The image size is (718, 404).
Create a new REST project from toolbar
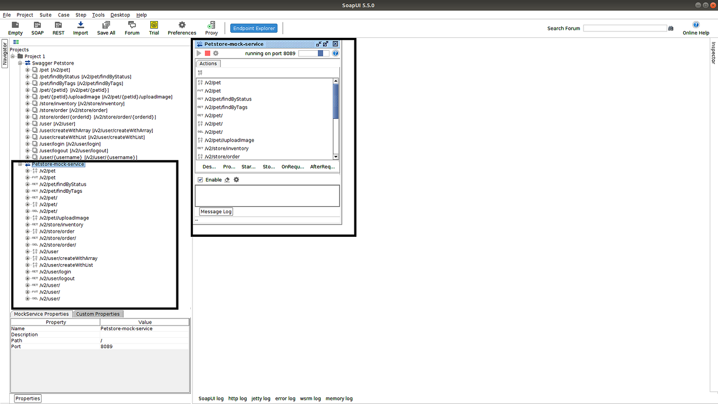[x=58, y=25]
